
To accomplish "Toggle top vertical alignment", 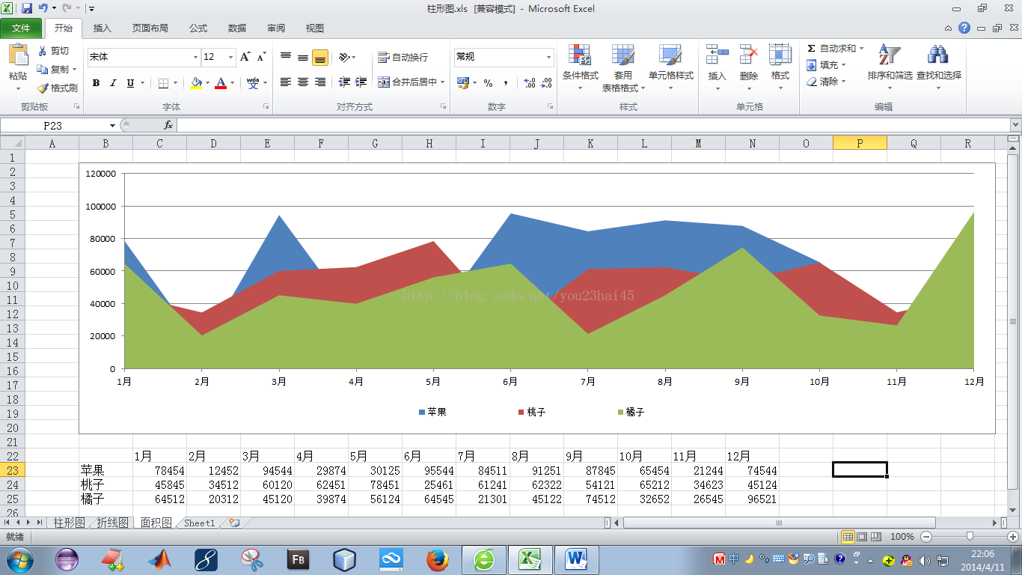I will [286, 57].
